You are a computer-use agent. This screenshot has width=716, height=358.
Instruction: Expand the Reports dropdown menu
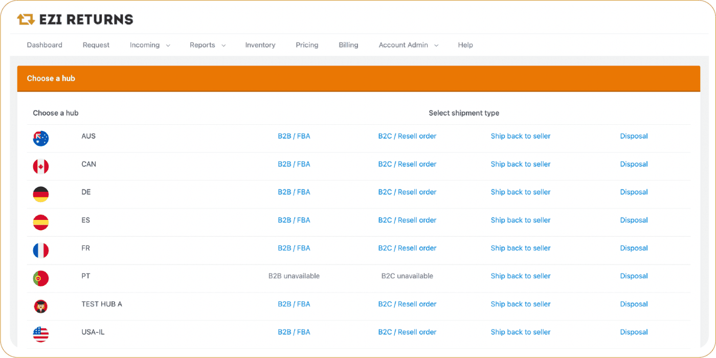coord(207,45)
